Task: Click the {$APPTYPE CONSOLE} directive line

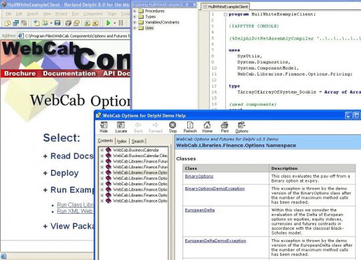Action: (x=254, y=26)
